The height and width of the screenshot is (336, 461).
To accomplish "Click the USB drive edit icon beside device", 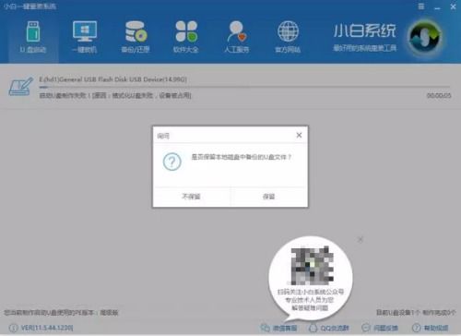I will coord(21,87).
